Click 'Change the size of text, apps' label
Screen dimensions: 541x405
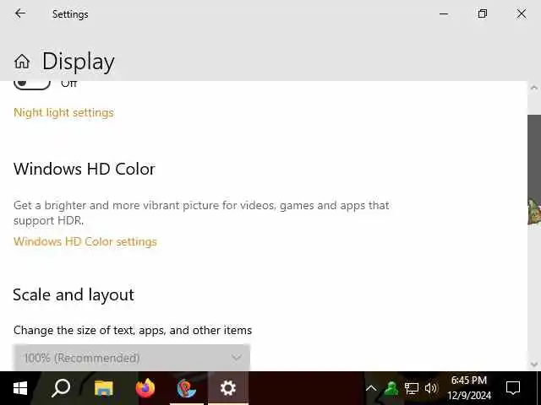coord(133,330)
